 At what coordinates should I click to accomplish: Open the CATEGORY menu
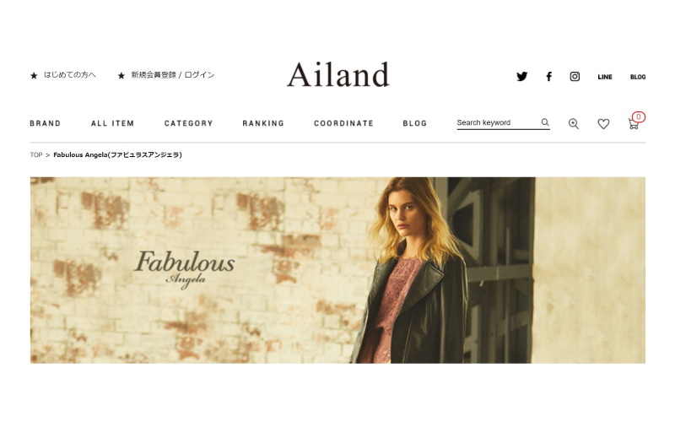pos(188,123)
